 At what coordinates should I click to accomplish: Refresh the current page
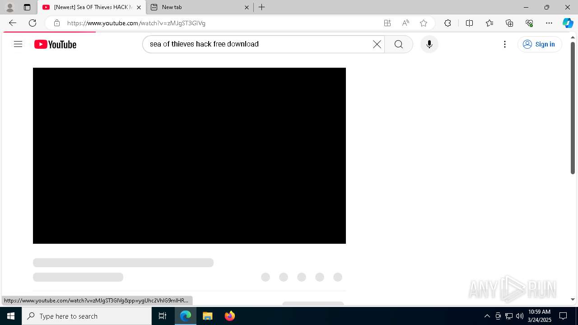(33, 23)
